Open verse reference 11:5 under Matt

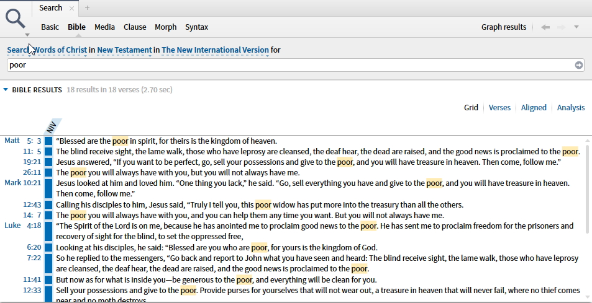(x=32, y=151)
